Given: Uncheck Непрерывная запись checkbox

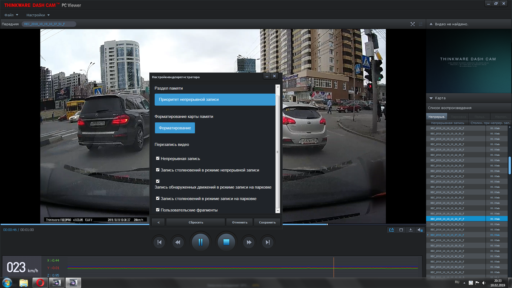Looking at the screenshot, I should pyautogui.click(x=158, y=158).
